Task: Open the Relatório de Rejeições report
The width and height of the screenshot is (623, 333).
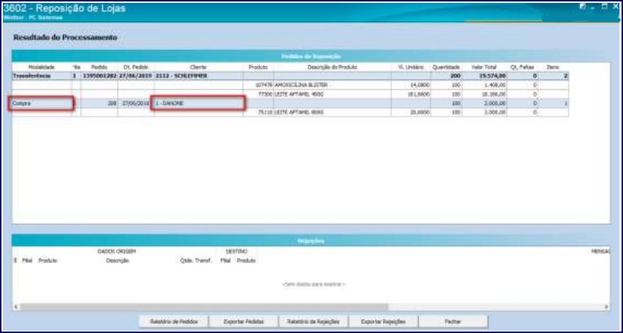Action: [x=313, y=321]
